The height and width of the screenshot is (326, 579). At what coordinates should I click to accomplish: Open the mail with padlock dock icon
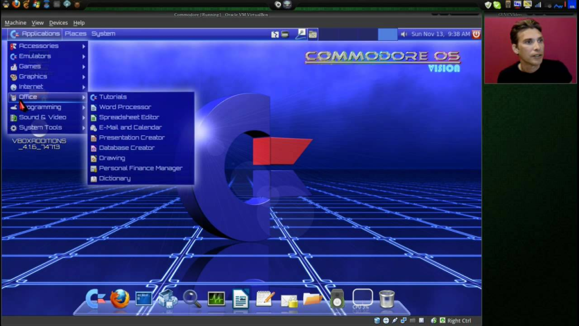coord(289,300)
